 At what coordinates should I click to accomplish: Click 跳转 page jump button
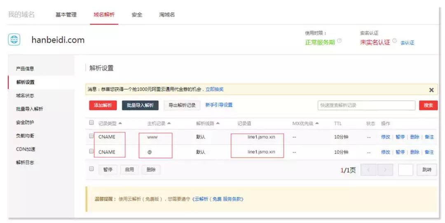[427, 170]
